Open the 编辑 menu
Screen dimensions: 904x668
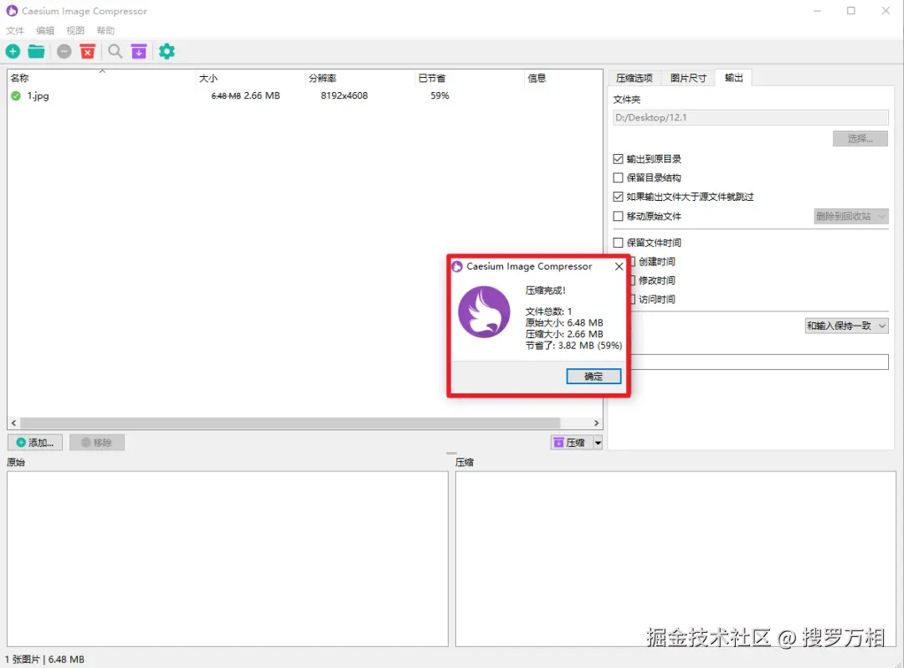pyautogui.click(x=45, y=30)
